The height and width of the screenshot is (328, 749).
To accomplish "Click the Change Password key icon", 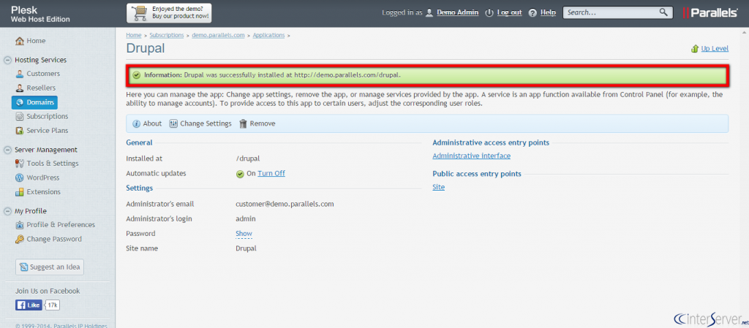I will 20,240.
